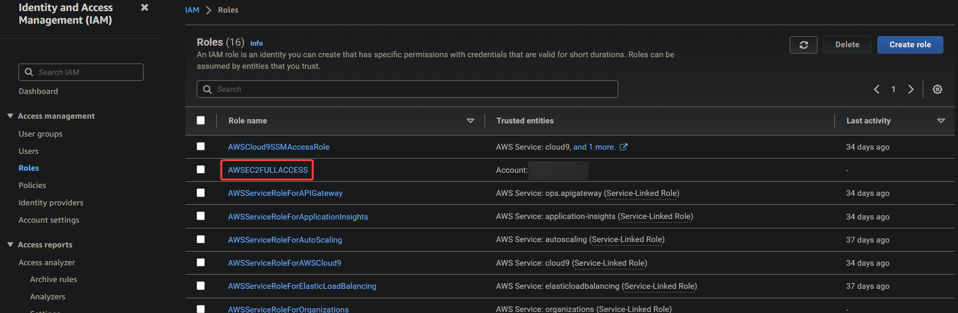Image resolution: width=958 pixels, height=313 pixels.
Task: Click the Create role button
Action: [x=910, y=45]
